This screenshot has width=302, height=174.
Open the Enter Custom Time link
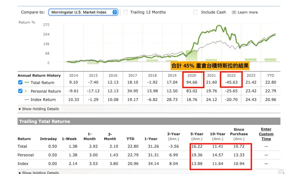click(x=266, y=134)
